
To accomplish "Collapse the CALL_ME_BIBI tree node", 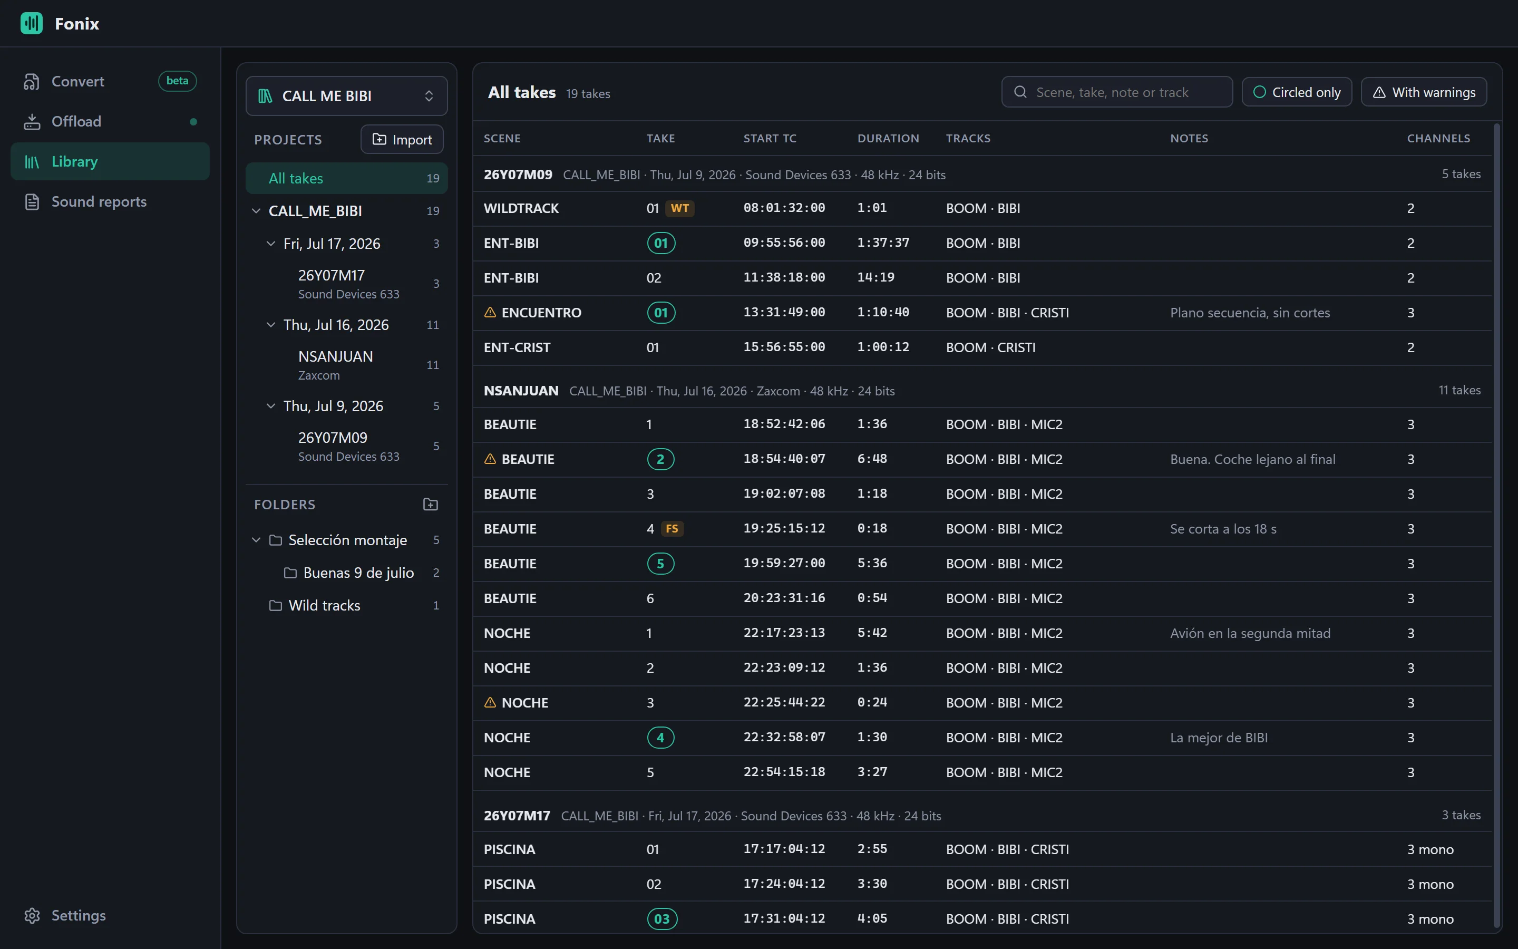I will pyautogui.click(x=256, y=211).
